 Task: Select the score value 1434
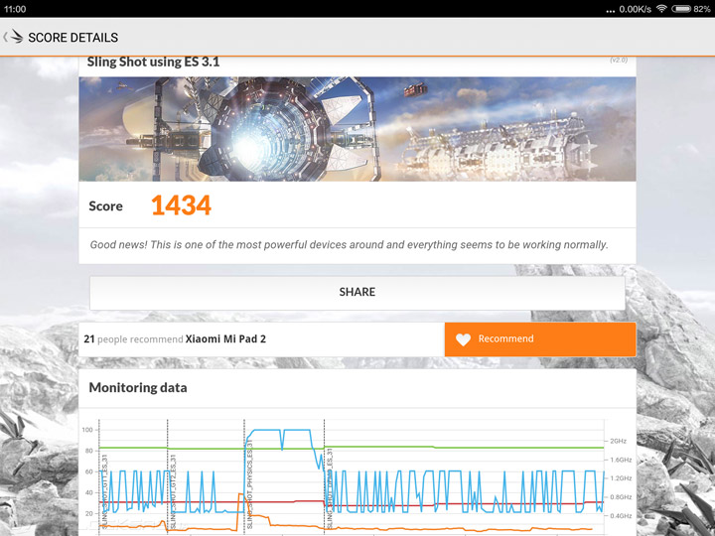pos(181,205)
